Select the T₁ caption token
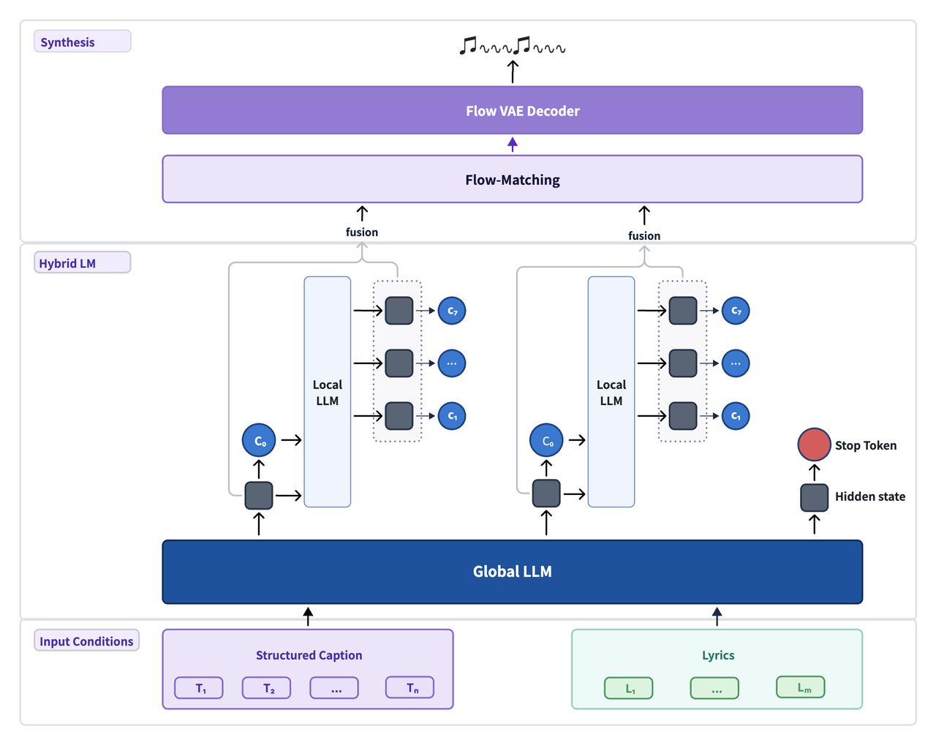 (199, 688)
